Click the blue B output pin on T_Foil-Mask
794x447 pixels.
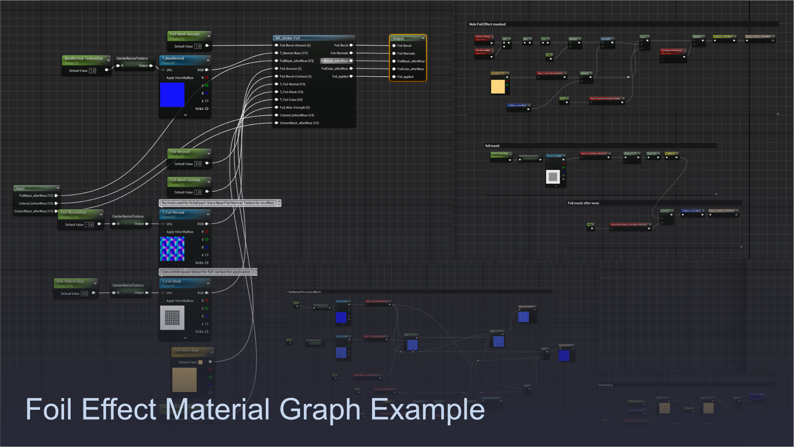point(207,316)
